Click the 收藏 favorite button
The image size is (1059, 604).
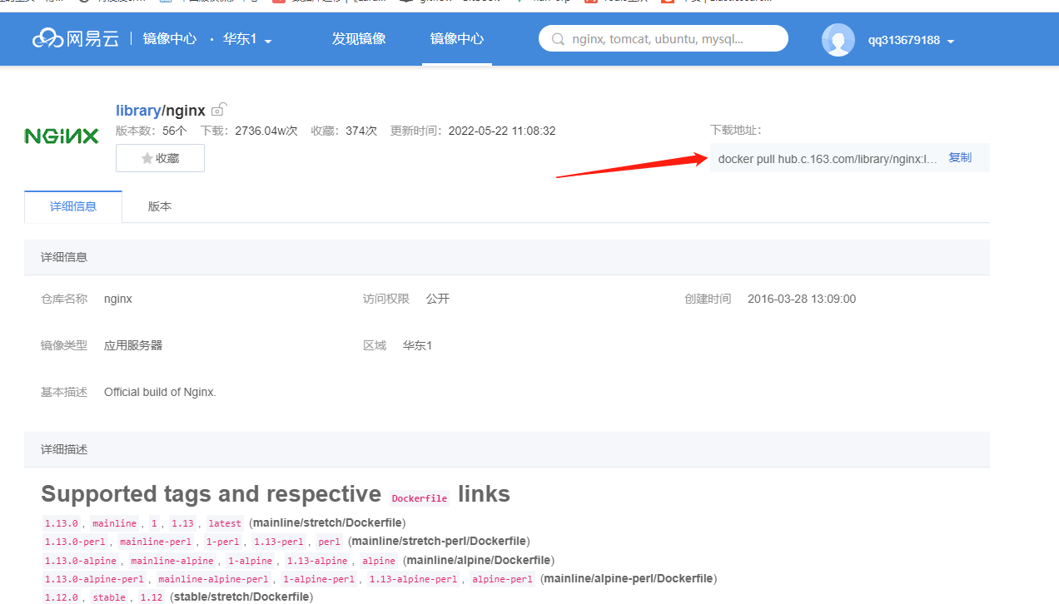160,158
